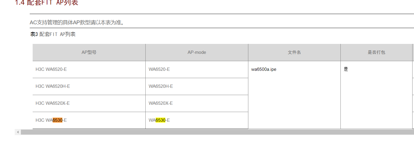
Task: Click the horizontal scrollbar thumb
Action: 206,132
